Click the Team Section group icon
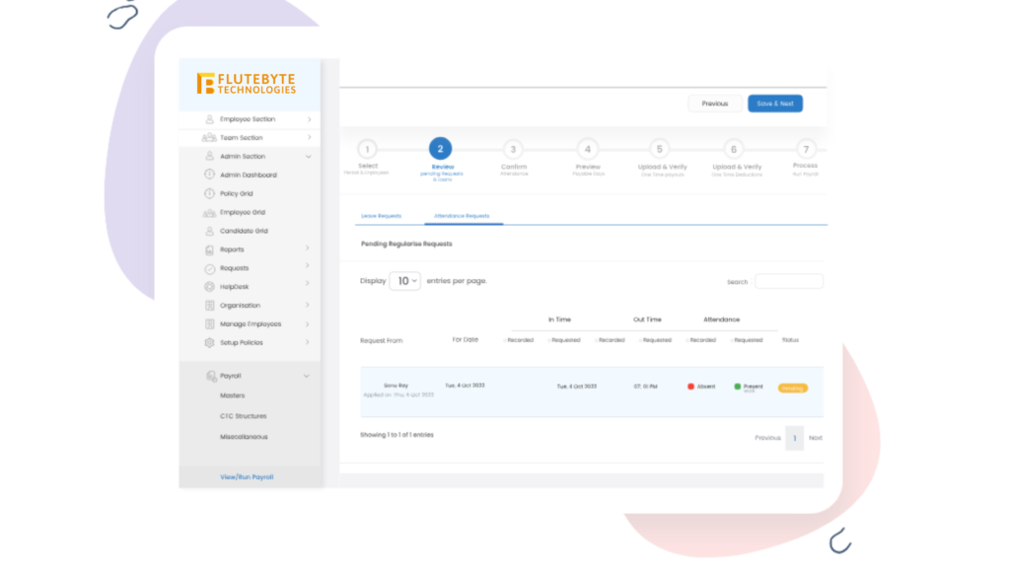The width and height of the screenshot is (1010, 568). (209, 138)
